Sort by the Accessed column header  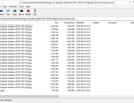112,23
